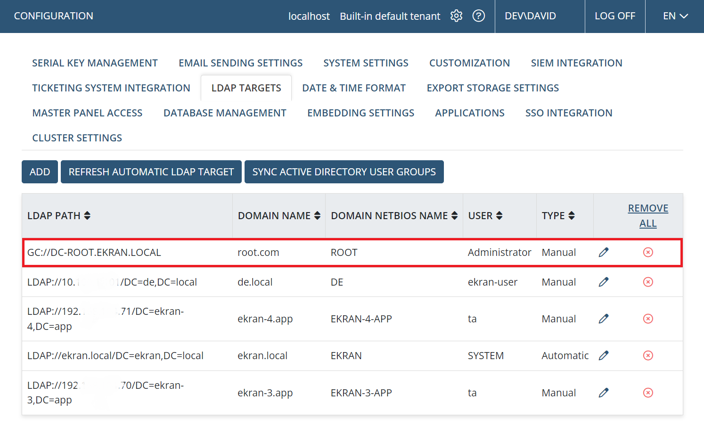Sort table by Type column

[x=558, y=216]
